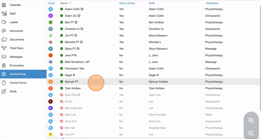Click the Messages envelope icon
Viewport: 261px width, 139px height.
pyautogui.click(x=4, y=57)
